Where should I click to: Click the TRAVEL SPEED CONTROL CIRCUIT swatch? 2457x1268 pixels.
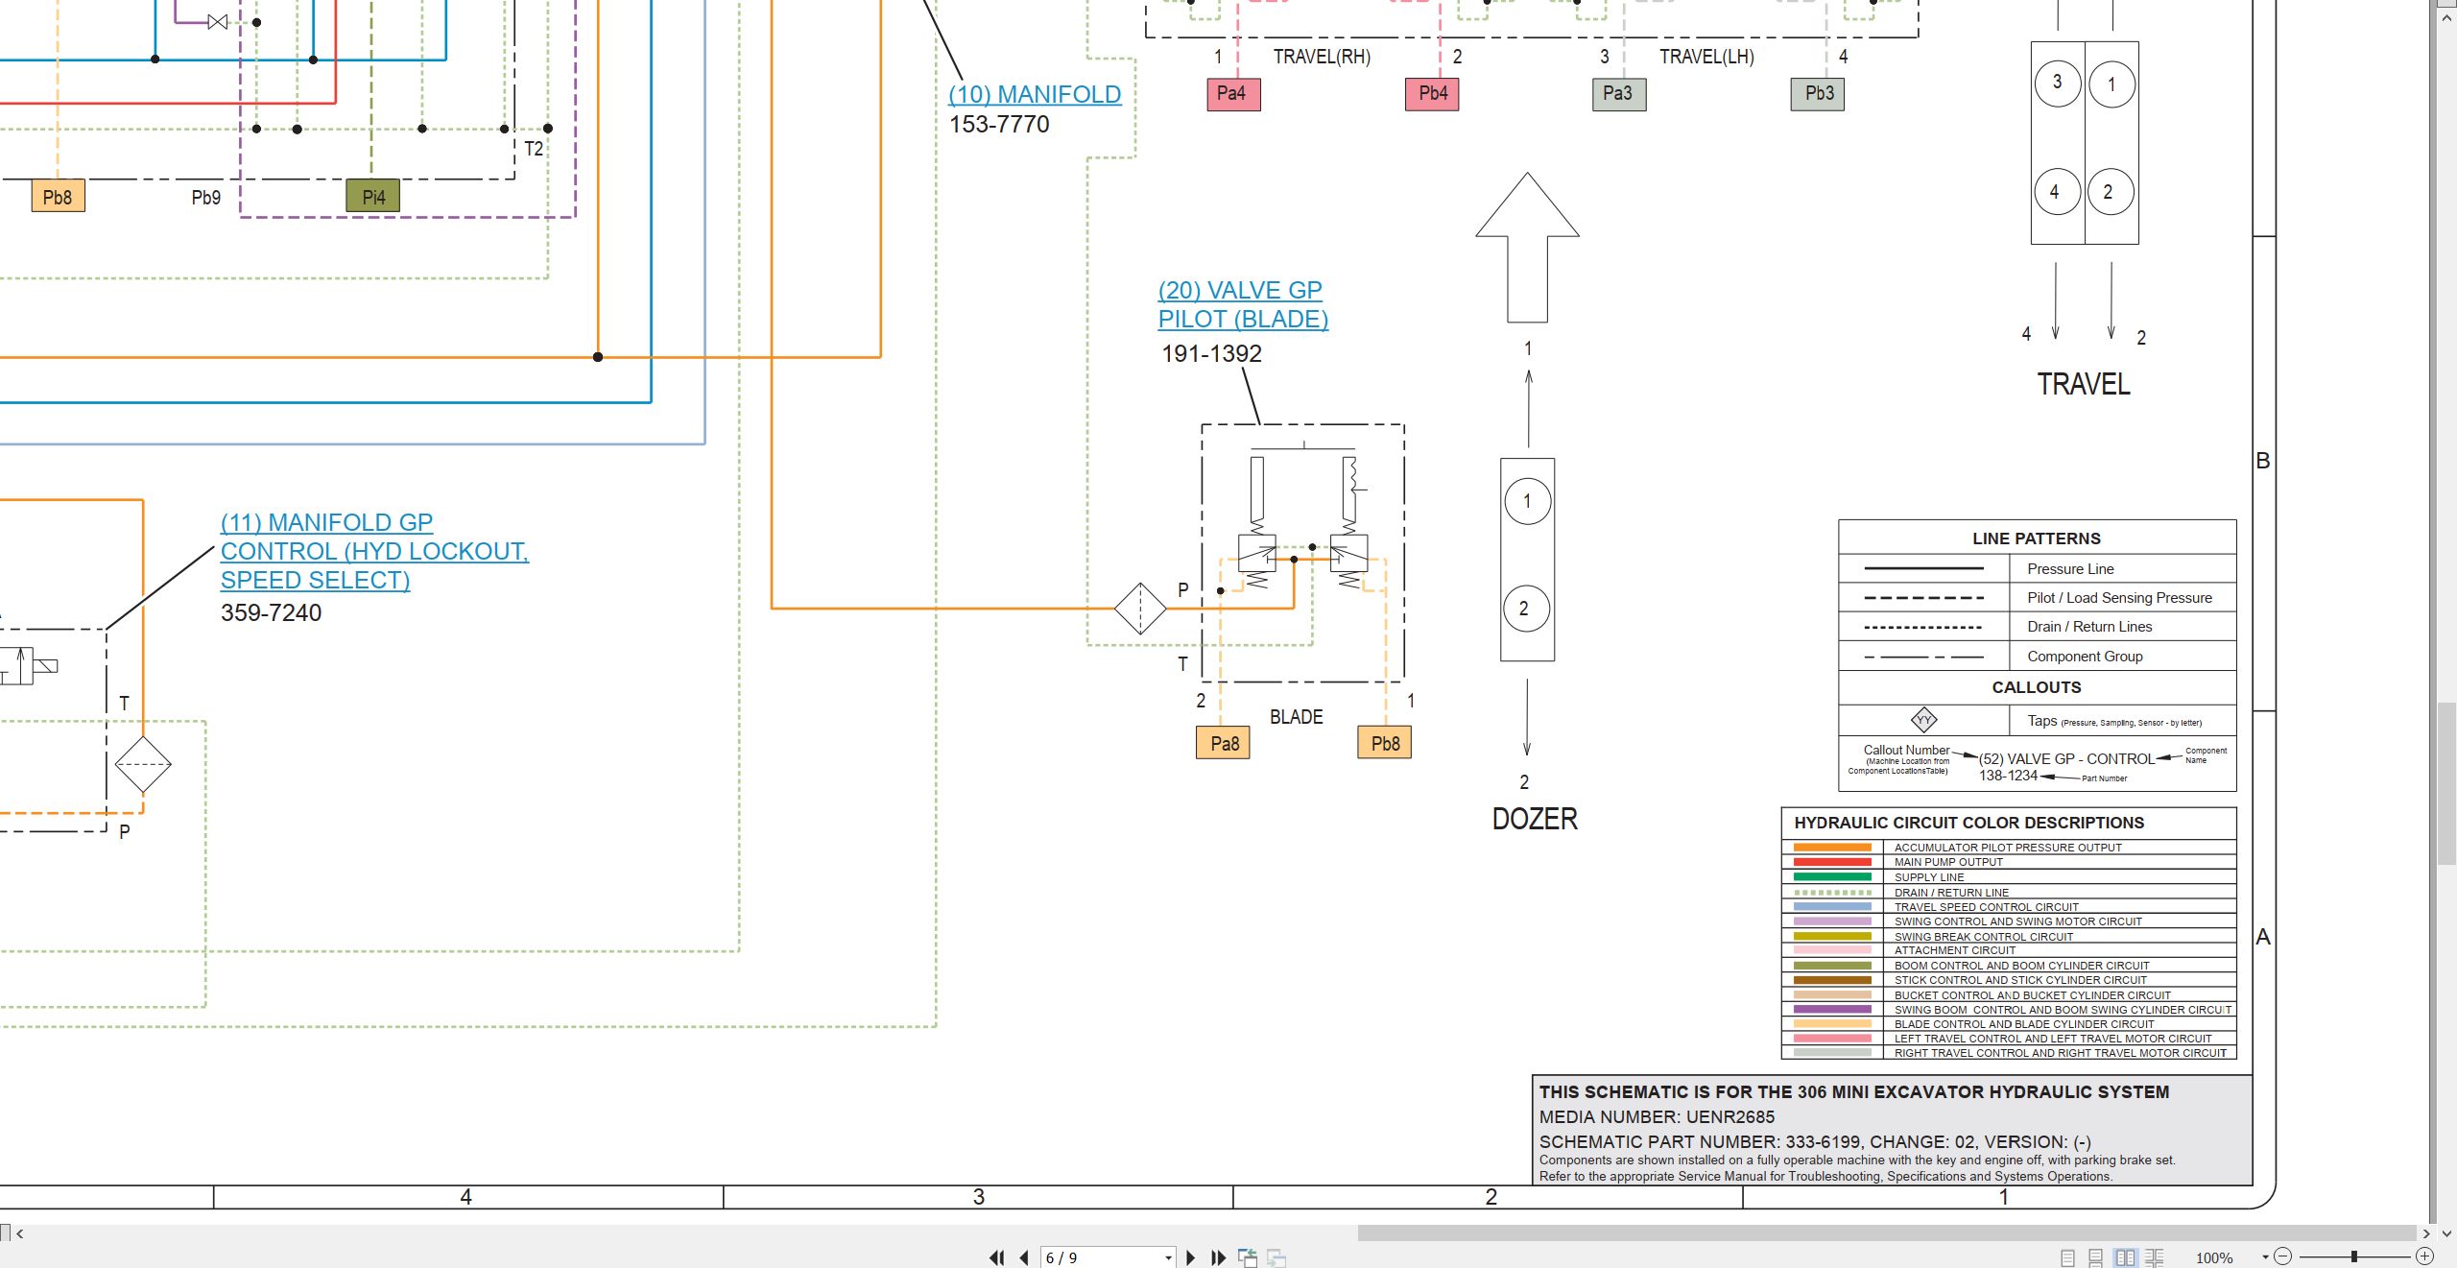point(1832,907)
